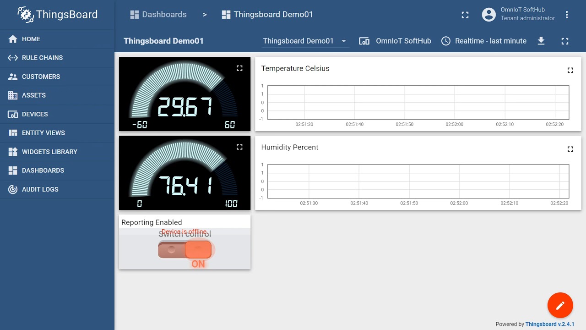Click Dashboards breadcrumb link
This screenshot has width=586, height=330.
click(158, 15)
